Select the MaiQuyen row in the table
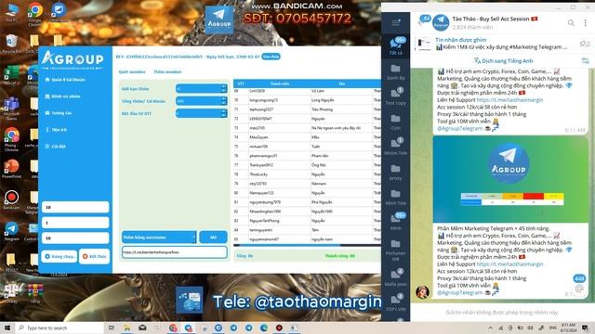The height and width of the screenshot is (334, 595). click(307, 137)
